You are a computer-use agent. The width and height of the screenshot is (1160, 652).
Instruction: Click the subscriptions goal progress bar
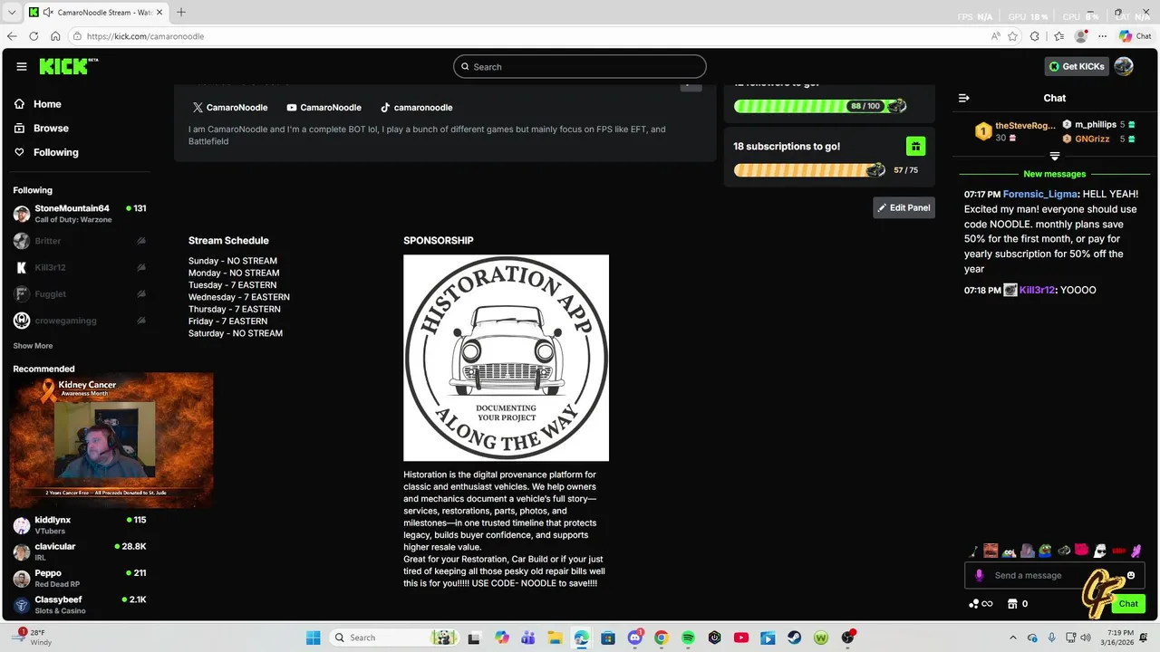[x=808, y=170]
